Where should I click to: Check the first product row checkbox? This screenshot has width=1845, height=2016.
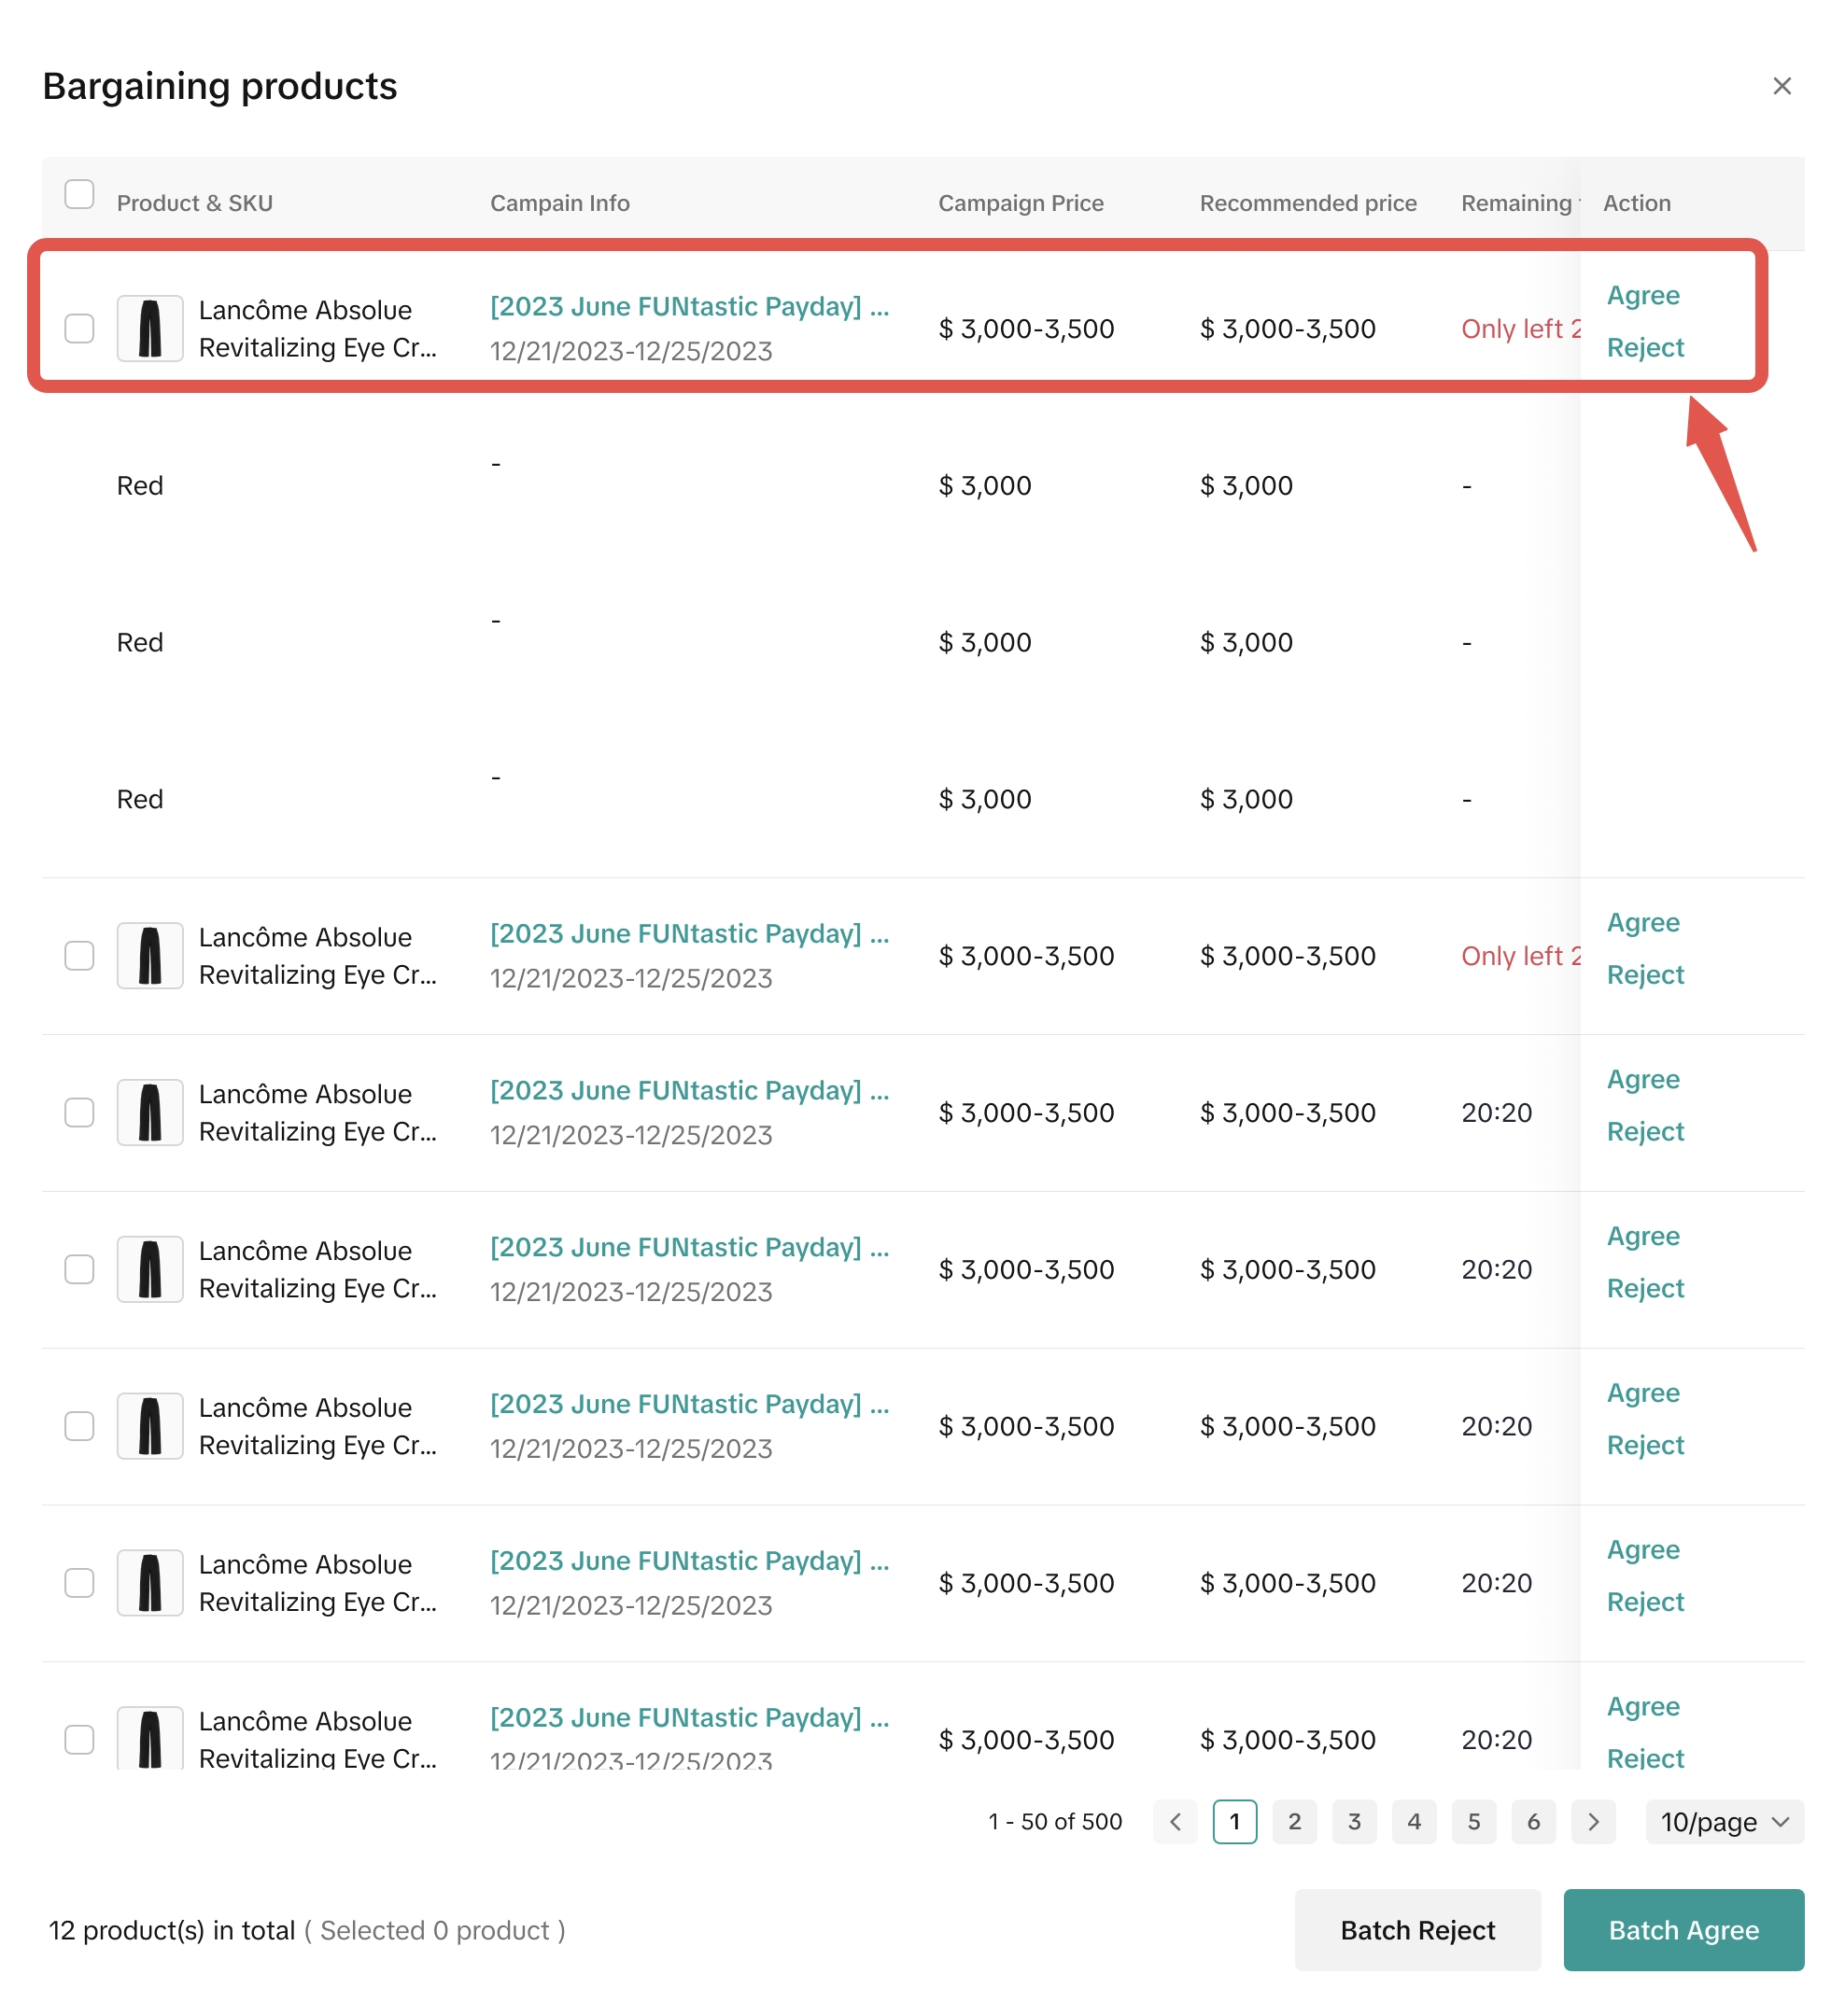[79, 328]
